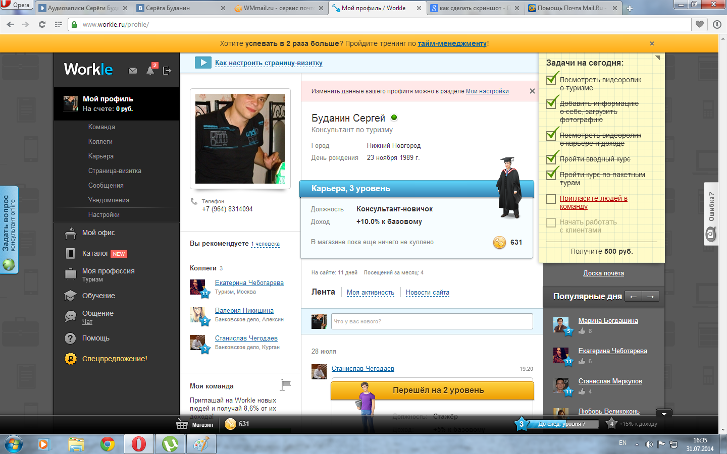Toggle the Добавить информацию о себе checkbox
727x454 pixels.
click(x=551, y=103)
